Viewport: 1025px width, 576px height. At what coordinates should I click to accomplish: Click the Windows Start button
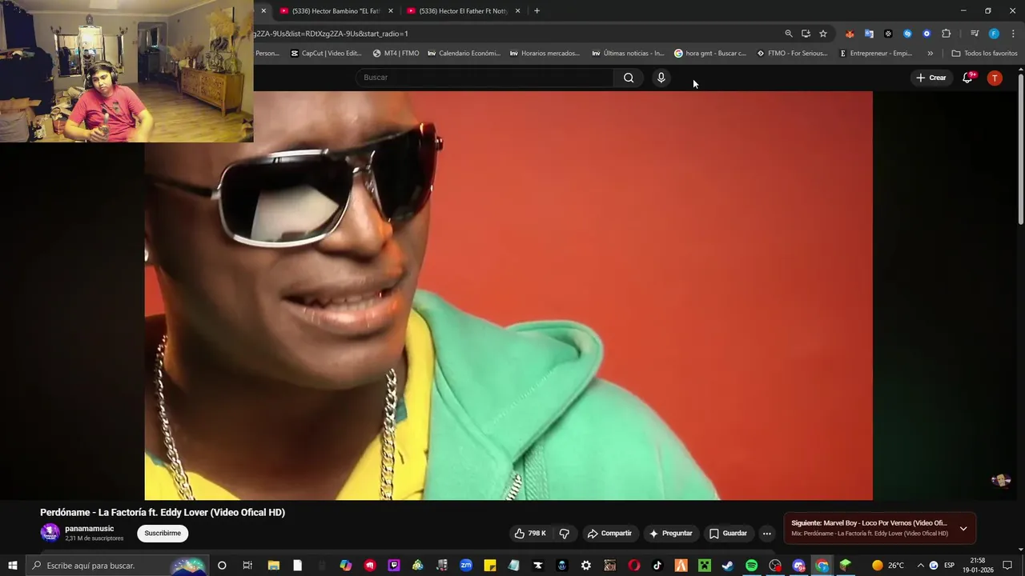coord(12,566)
